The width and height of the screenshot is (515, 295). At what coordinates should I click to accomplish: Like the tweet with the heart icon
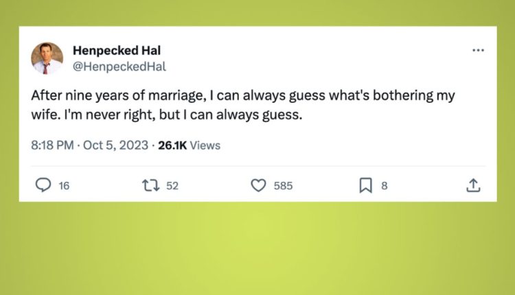[258, 185]
